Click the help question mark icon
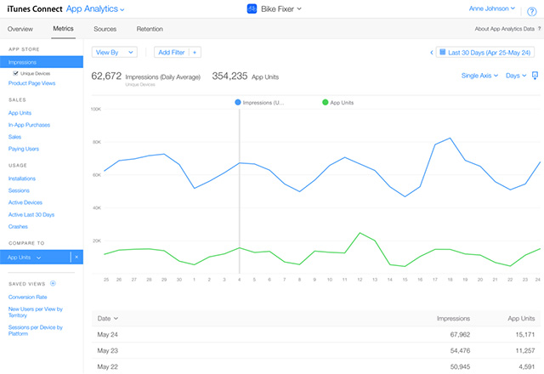Viewport: 544px width, 374px height. [x=531, y=11]
